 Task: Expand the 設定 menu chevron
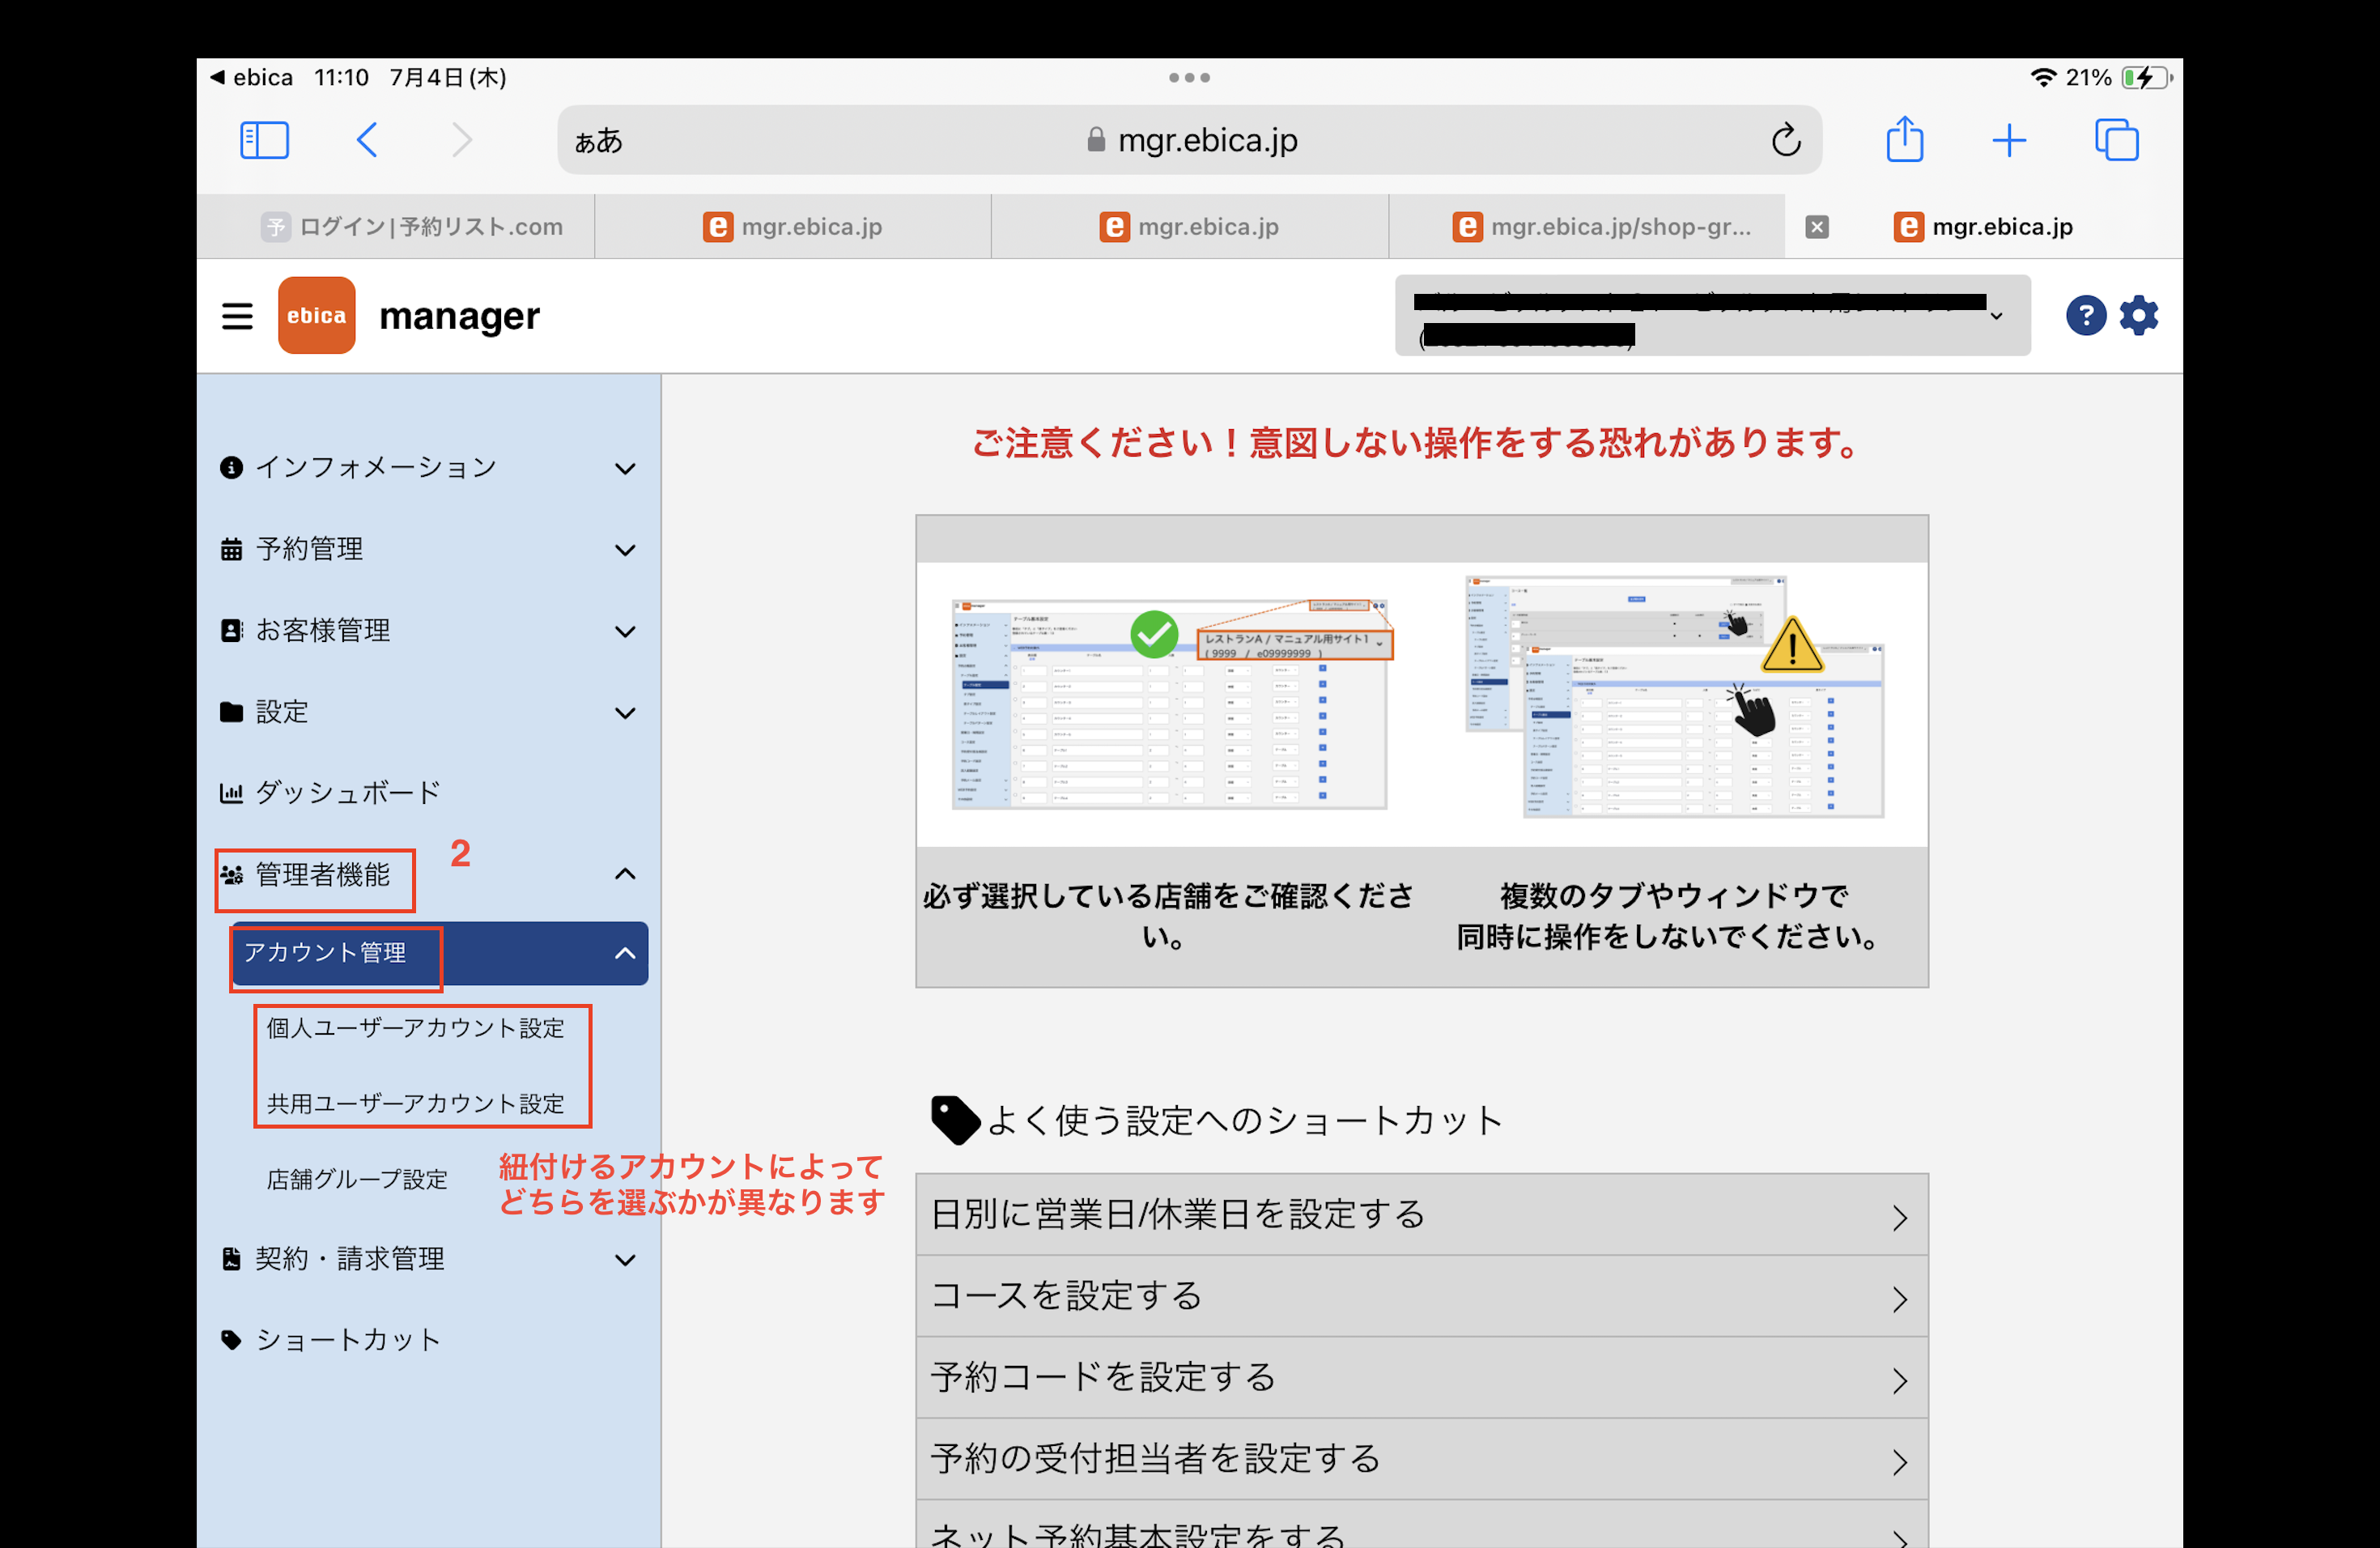(x=625, y=713)
